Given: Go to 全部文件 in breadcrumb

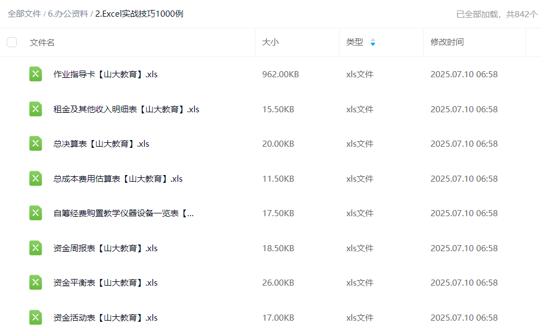Looking at the screenshot, I should point(24,14).
